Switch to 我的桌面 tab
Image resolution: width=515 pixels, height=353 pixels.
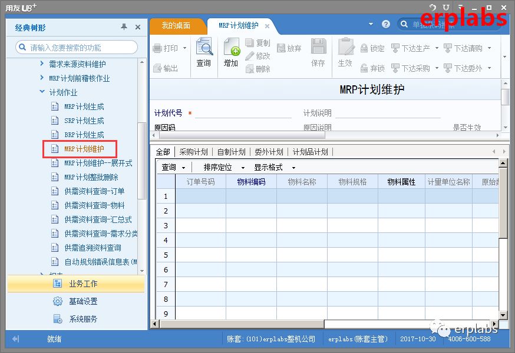[176, 25]
